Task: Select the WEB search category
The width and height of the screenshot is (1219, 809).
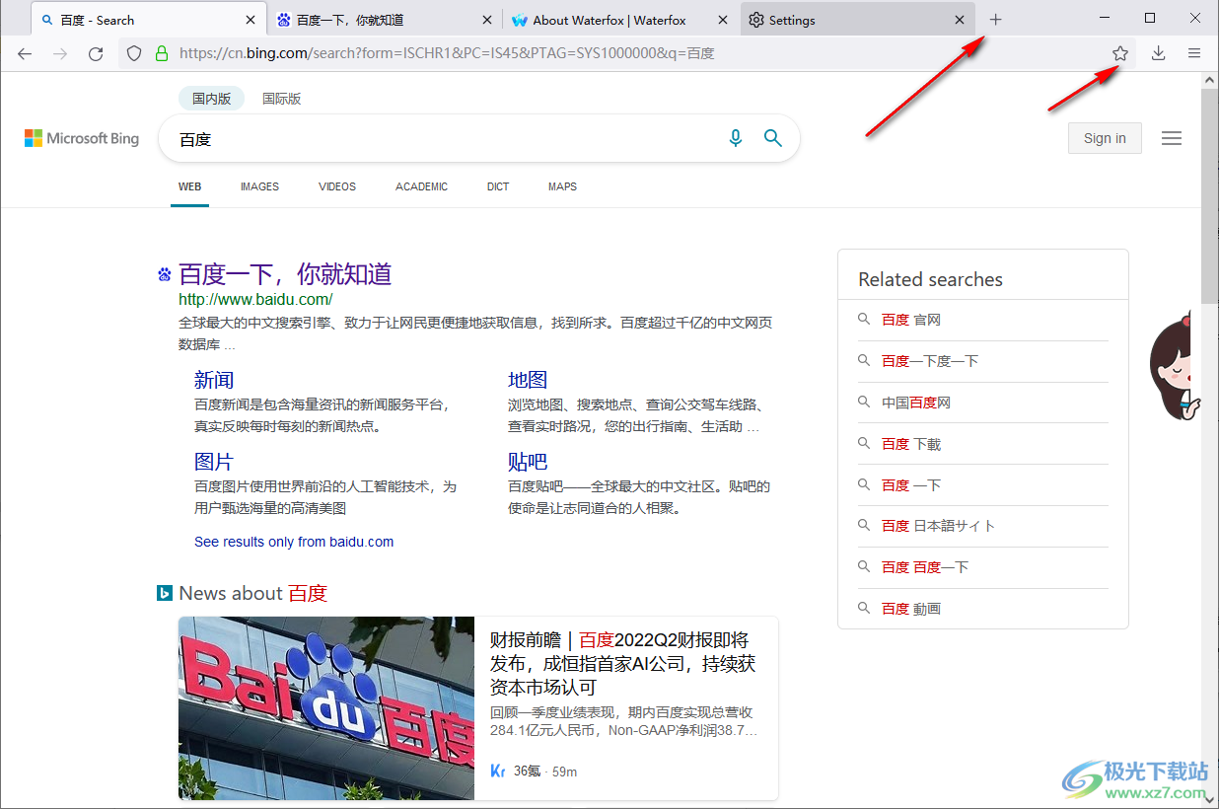Action: (189, 186)
